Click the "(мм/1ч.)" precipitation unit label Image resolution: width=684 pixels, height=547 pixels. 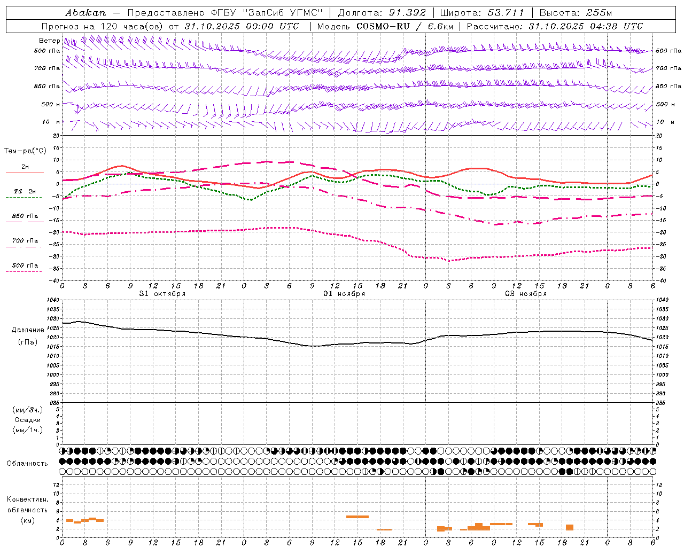pyautogui.click(x=28, y=430)
